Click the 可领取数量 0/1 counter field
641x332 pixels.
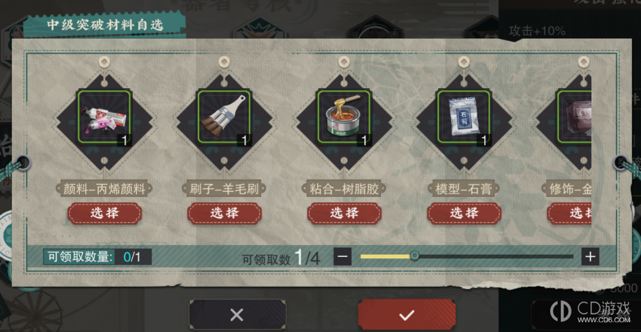tap(97, 257)
